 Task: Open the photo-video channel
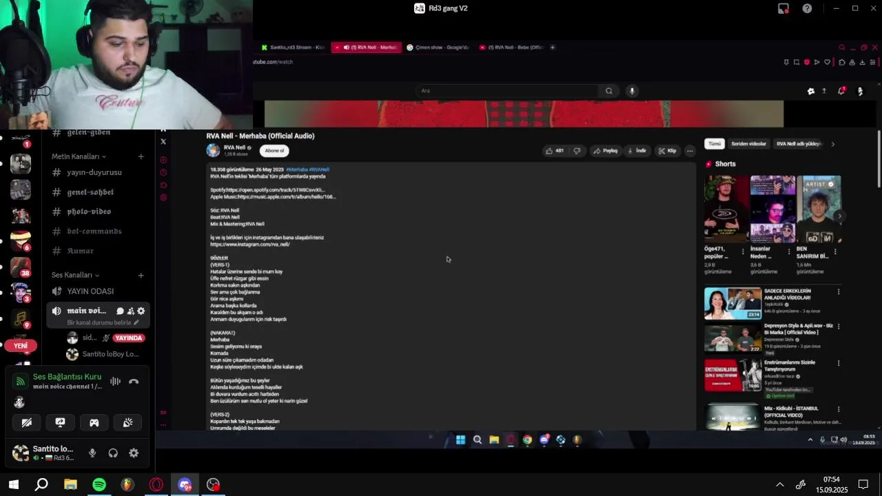point(89,211)
